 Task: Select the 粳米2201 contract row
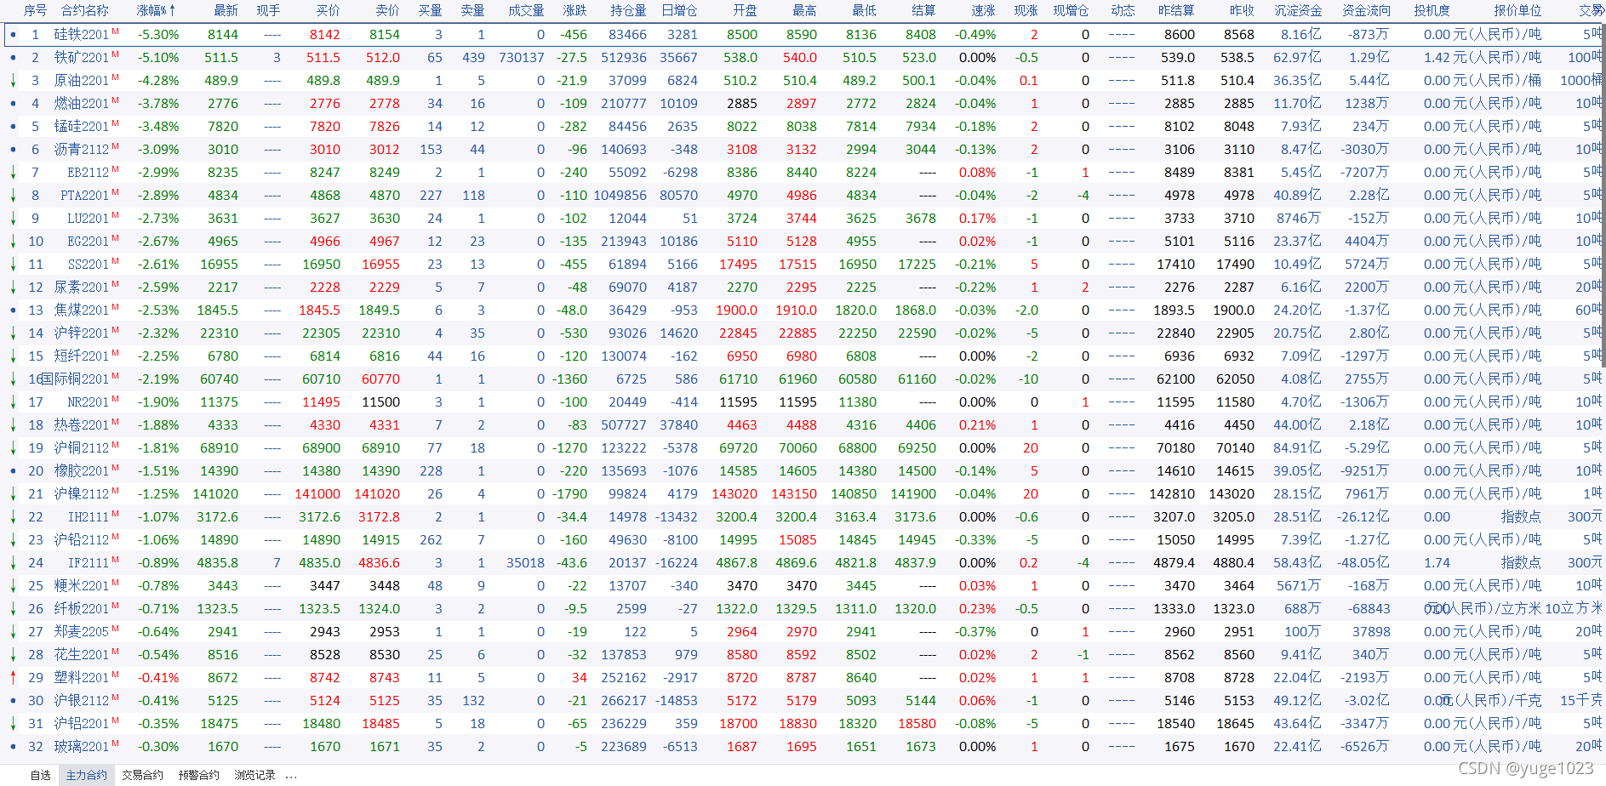point(803,586)
